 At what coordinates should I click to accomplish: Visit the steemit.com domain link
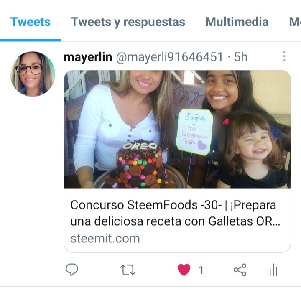pyautogui.click(x=105, y=239)
